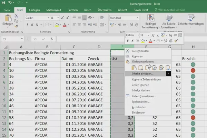207x138 pixels.
Task: Expand the Name Box E1 dropdown
Action: click(22, 39)
